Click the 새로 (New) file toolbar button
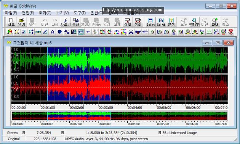This screenshot has width=240, height=144. click(x=11, y=22)
